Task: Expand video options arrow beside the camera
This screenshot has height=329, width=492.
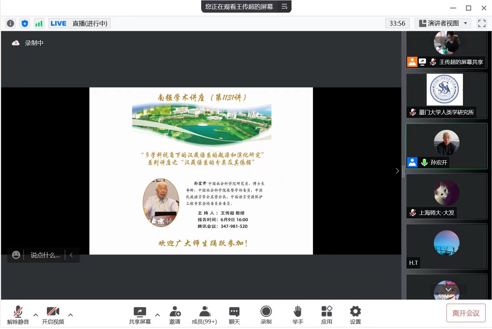Action: tap(70, 315)
